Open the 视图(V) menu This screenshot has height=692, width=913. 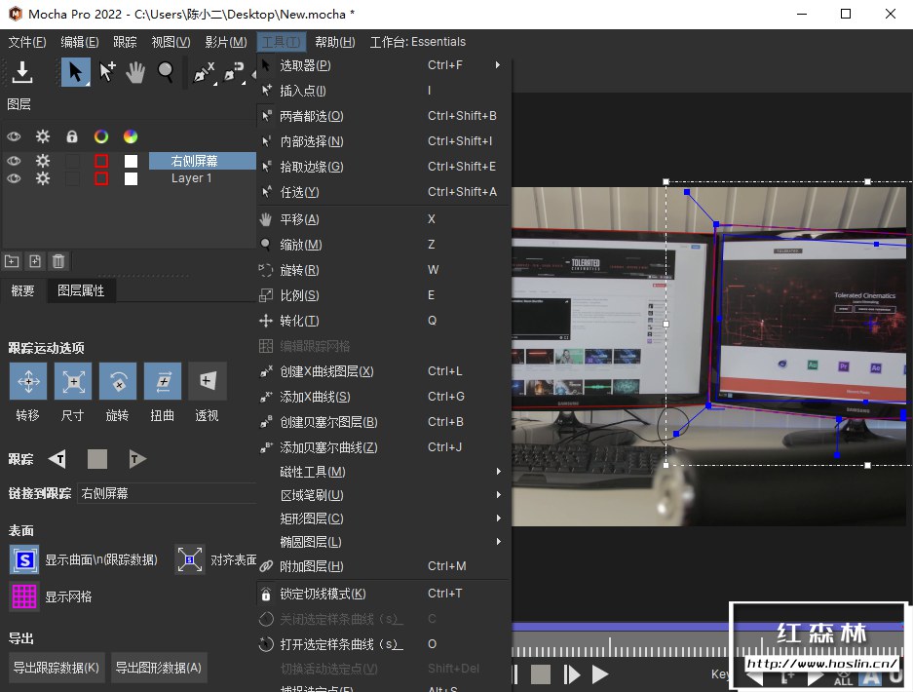pos(171,42)
